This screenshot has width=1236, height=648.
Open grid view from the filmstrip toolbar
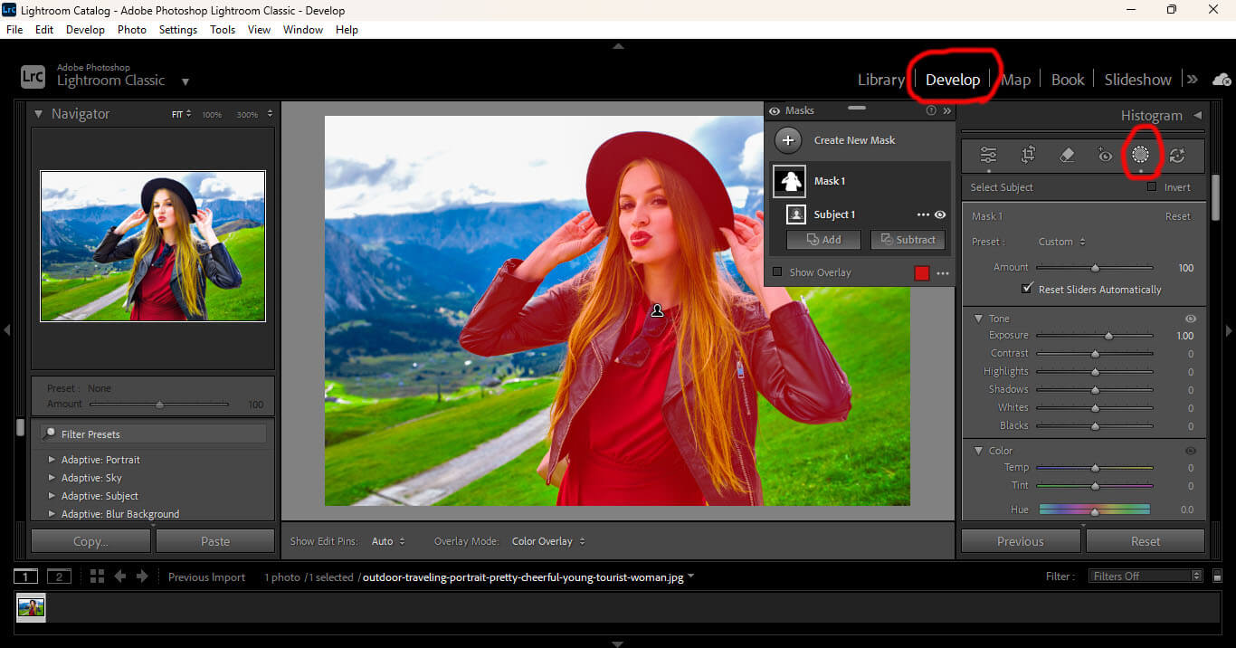tap(96, 576)
